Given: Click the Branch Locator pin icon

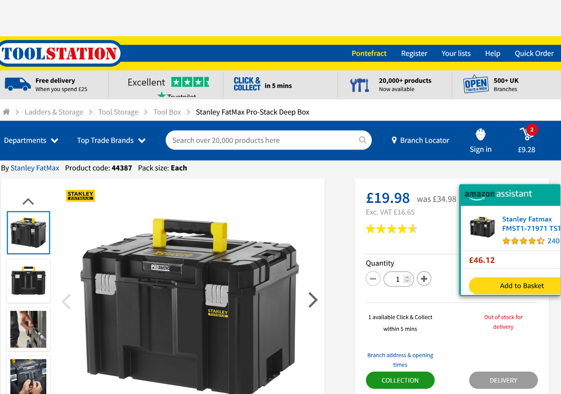Looking at the screenshot, I should coord(394,140).
